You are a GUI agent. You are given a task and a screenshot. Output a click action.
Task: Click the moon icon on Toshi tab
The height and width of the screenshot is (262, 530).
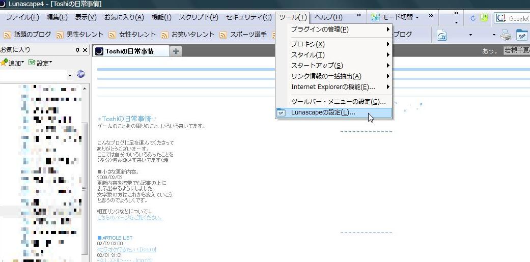[99, 51]
